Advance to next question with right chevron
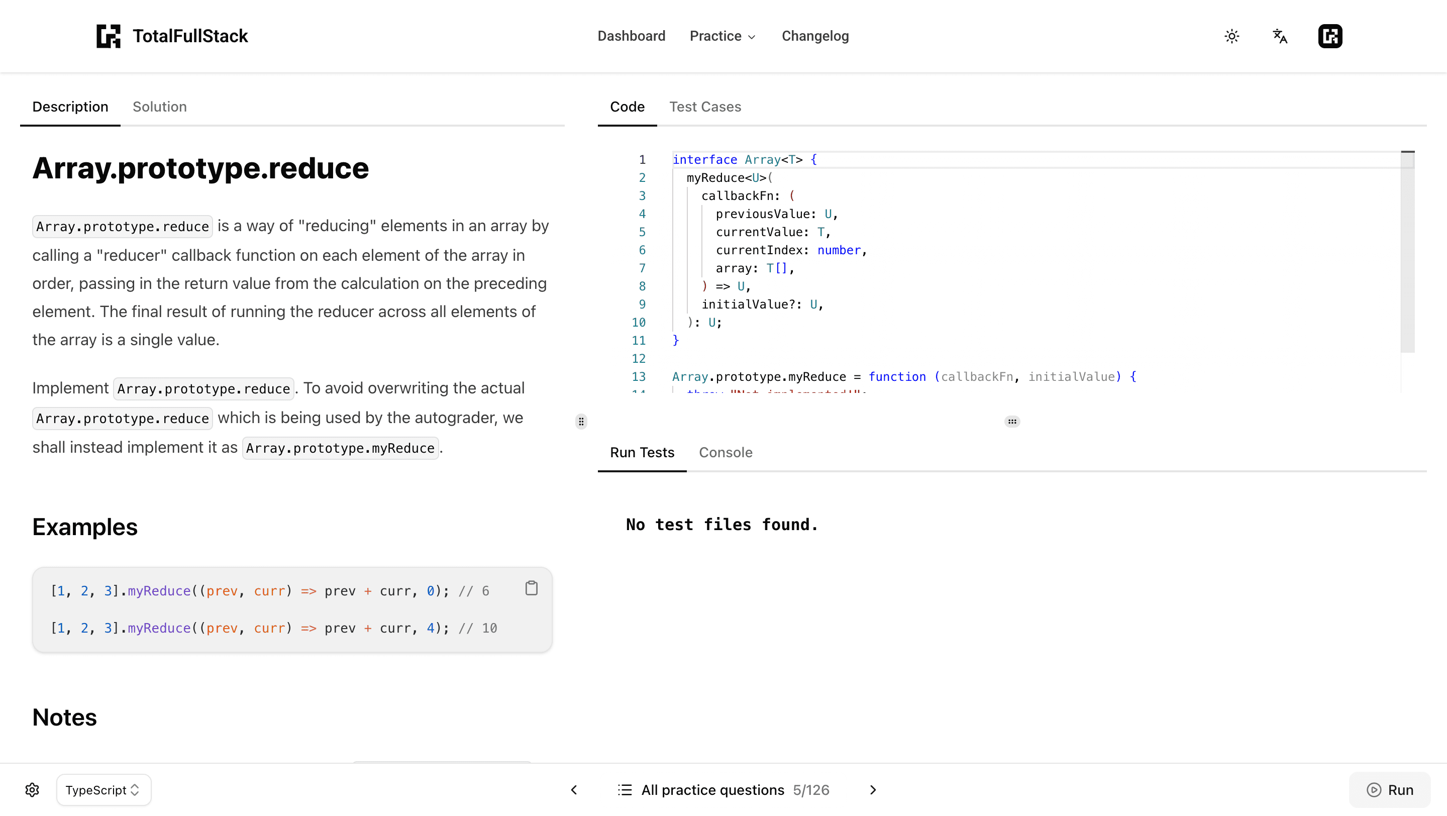The width and height of the screenshot is (1447, 816). click(x=872, y=789)
